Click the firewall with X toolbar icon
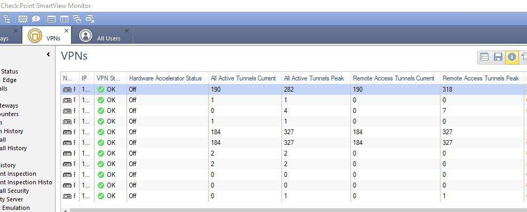This screenshot has width=527, height=212. pos(90,19)
